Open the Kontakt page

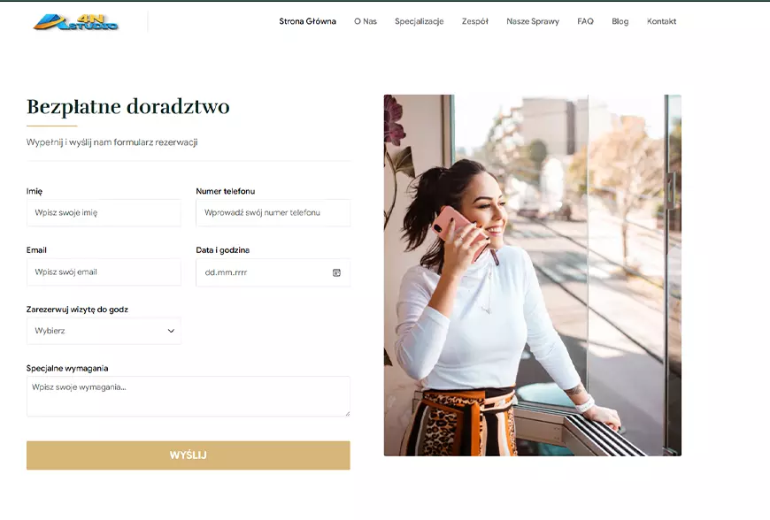[661, 21]
